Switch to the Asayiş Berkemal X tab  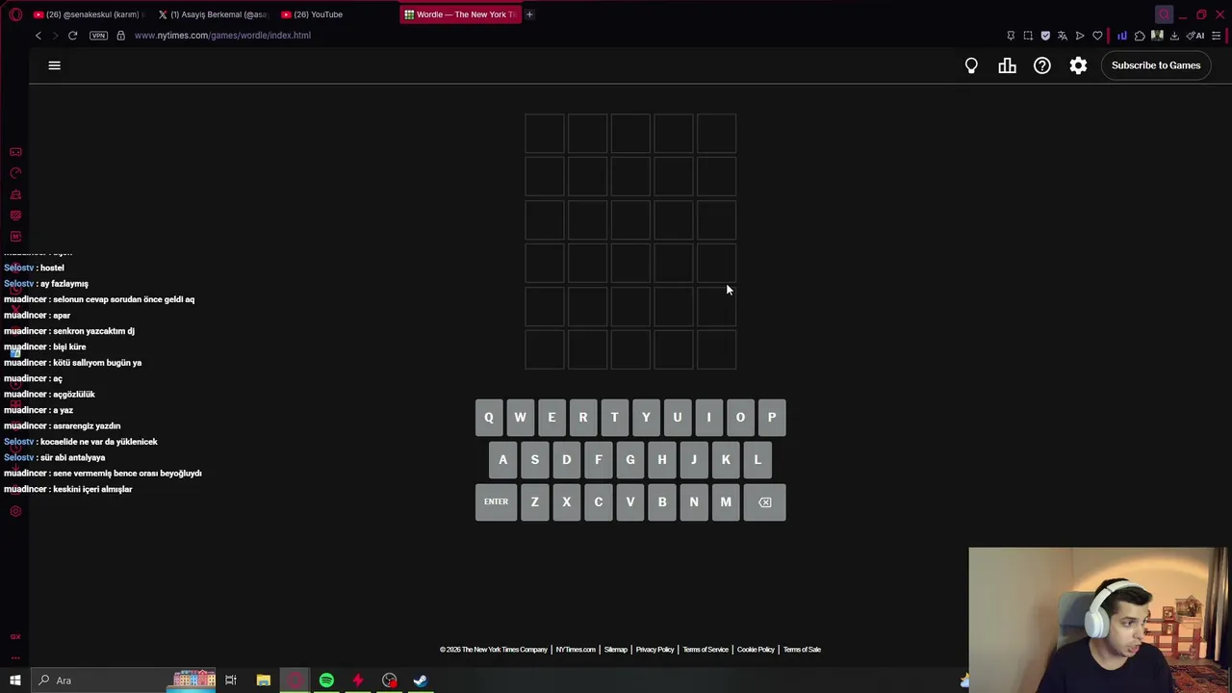[213, 14]
